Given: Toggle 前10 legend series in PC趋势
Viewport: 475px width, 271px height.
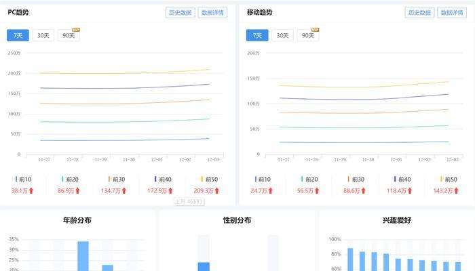Looking at the screenshot, I should pos(24,180).
